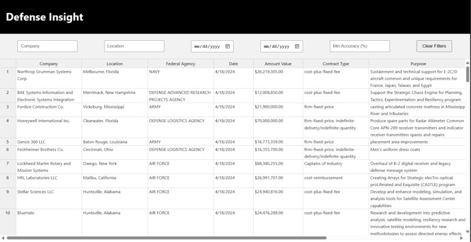Select Honeywell International Inc. cell
This screenshot has height=242, width=471.
[49, 128]
